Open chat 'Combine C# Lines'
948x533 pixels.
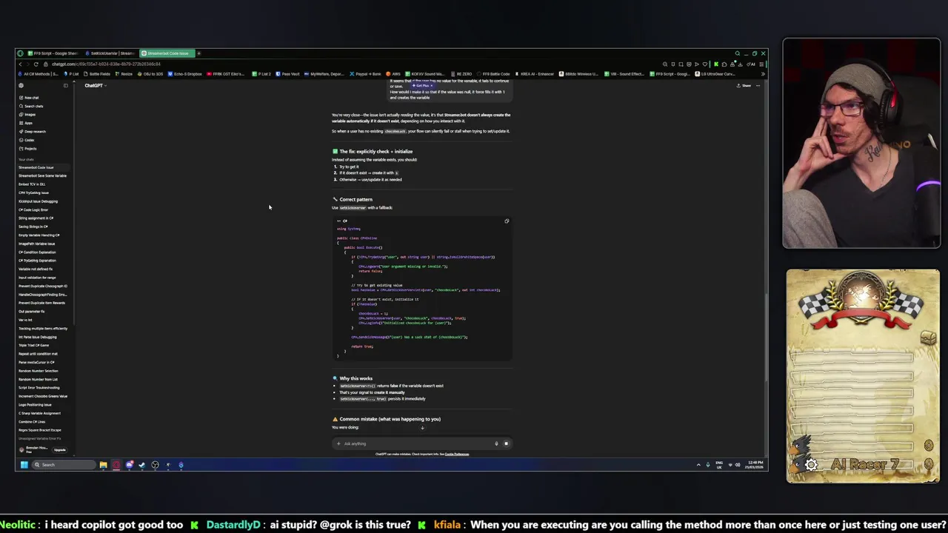[32, 422]
